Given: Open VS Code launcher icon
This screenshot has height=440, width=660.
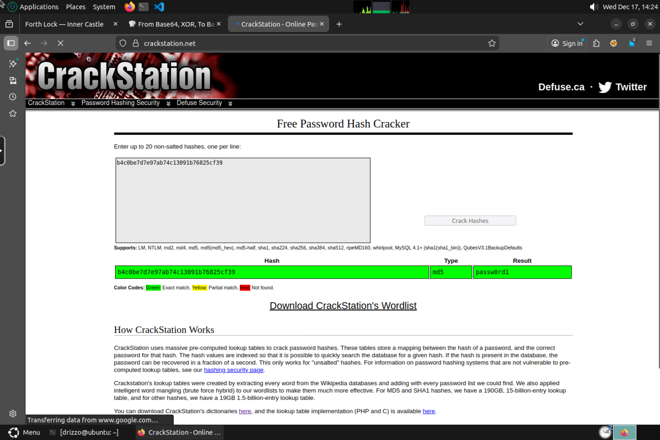Looking at the screenshot, I should tap(159, 7).
